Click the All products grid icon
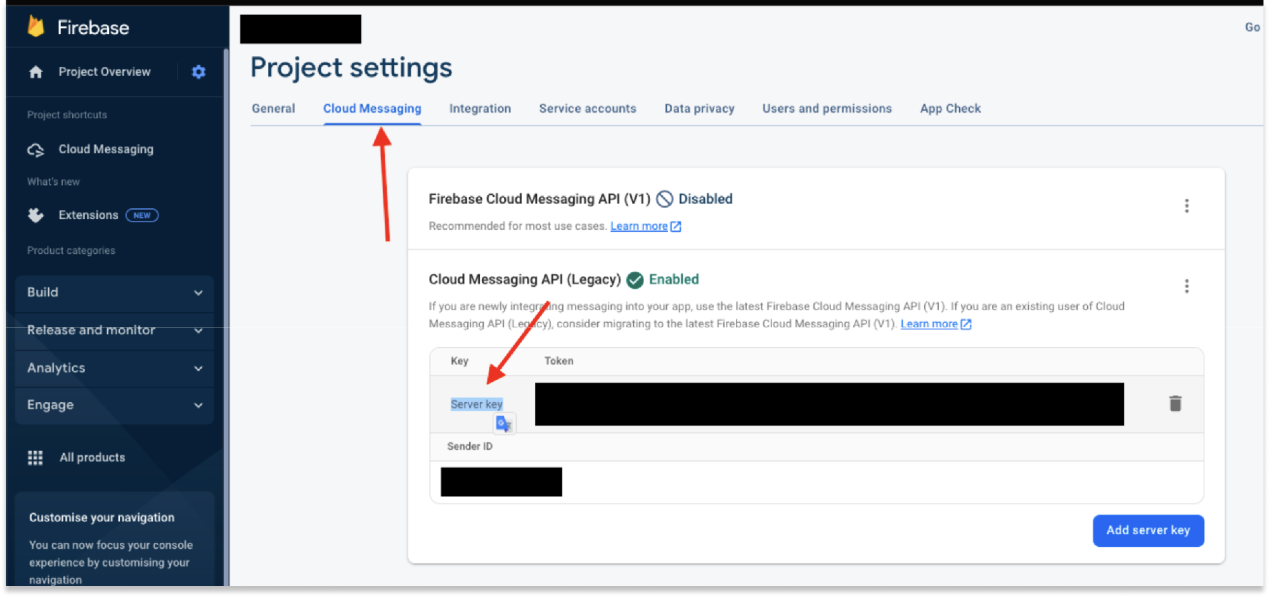The height and width of the screenshot is (597, 1269). coord(35,458)
